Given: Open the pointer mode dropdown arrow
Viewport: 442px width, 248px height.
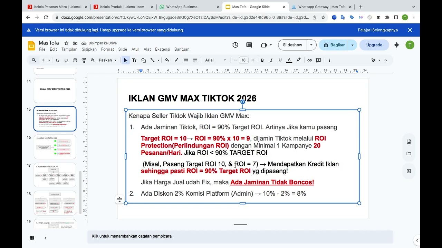Looking at the screenshot, I should point(379,60).
